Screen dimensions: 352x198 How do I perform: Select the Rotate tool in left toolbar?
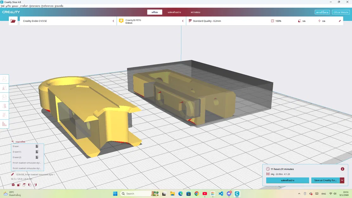[x=4, y=97]
